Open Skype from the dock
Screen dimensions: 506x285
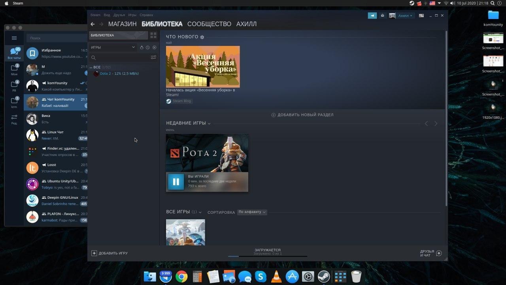tap(261, 276)
